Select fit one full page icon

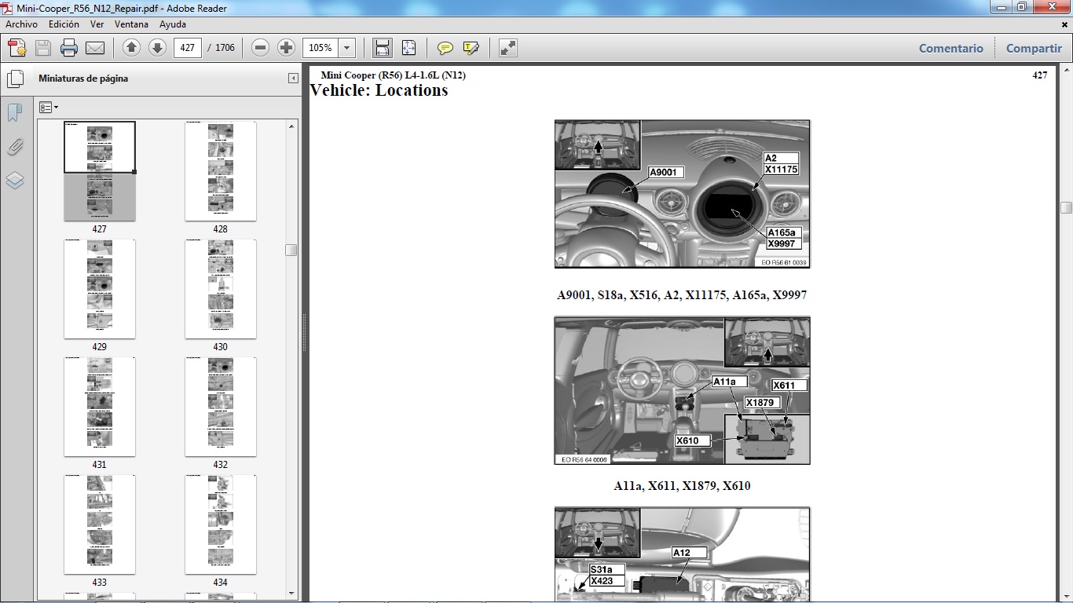tap(408, 48)
